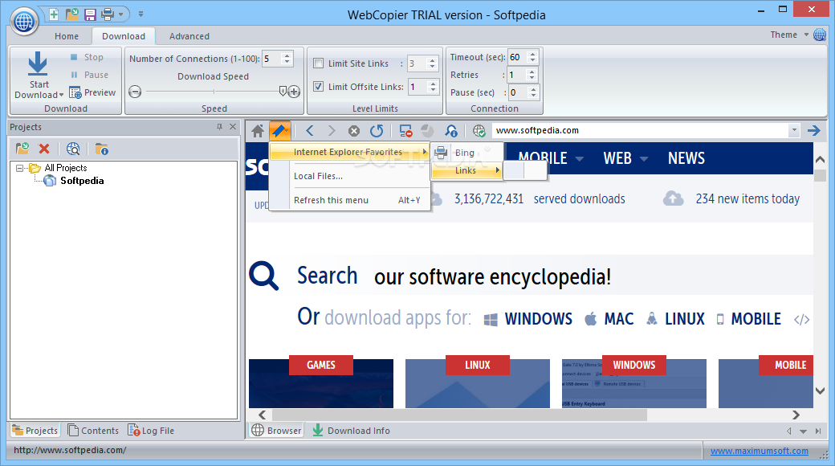The image size is (835, 466).
Task: Click the red X Delete Project icon
Action: point(44,149)
